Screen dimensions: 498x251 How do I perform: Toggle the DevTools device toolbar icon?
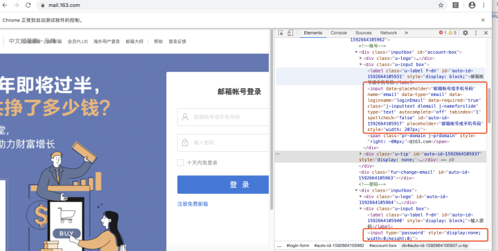tap(290, 33)
